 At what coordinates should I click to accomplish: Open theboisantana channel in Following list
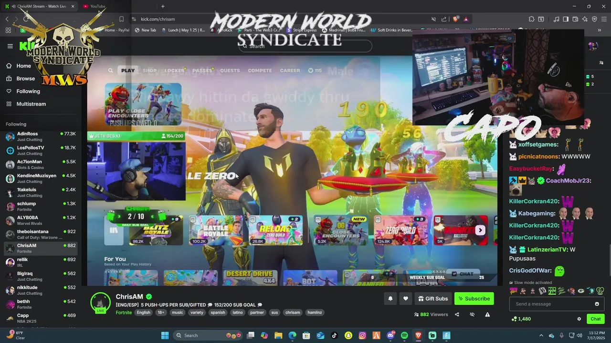click(41, 234)
